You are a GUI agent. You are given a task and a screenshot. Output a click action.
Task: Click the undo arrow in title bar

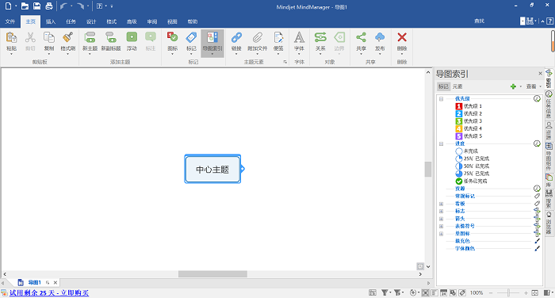coord(63,6)
